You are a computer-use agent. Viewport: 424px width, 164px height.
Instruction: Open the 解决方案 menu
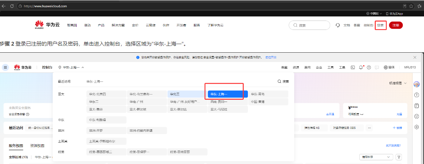[x=118, y=25]
